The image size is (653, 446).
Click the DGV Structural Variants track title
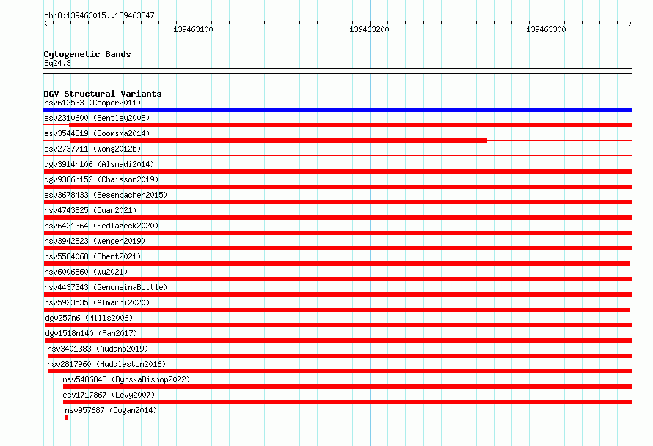[x=103, y=94]
